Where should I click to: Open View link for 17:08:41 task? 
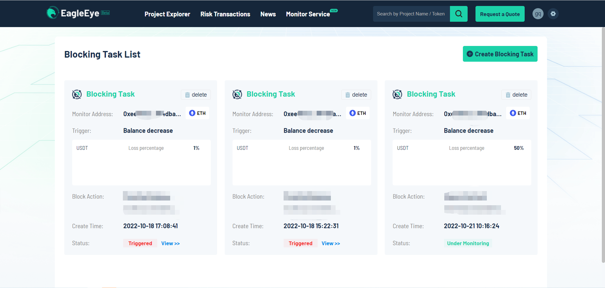170,243
